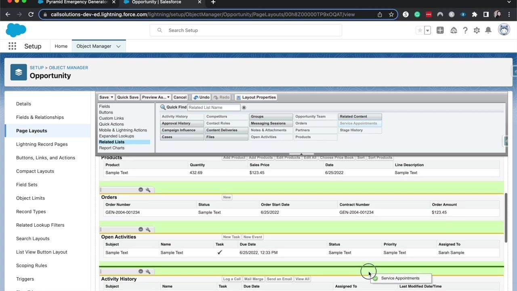Click the Quick Save button
The width and height of the screenshot is (517, 291).
tap(128, 97)
